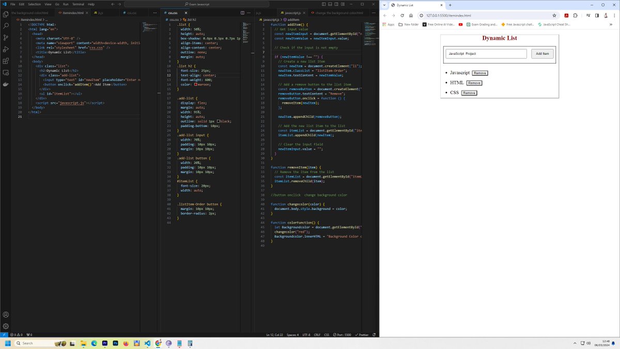Switch to the javascript.js editor tab
This screenshot has height=349, width=620.
(293, 12)
